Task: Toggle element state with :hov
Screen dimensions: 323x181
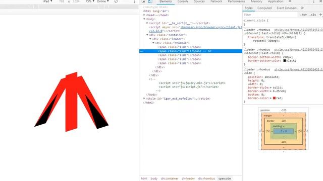Action: click(303, 15)
